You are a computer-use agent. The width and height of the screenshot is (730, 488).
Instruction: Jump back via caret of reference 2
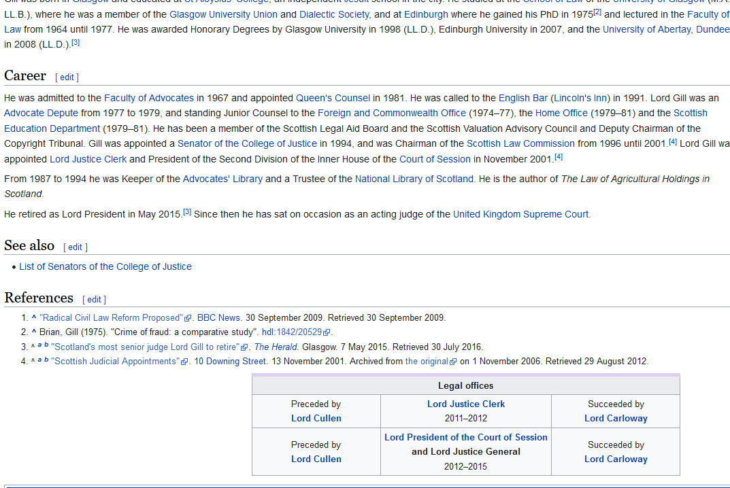[x=34, y=332]
